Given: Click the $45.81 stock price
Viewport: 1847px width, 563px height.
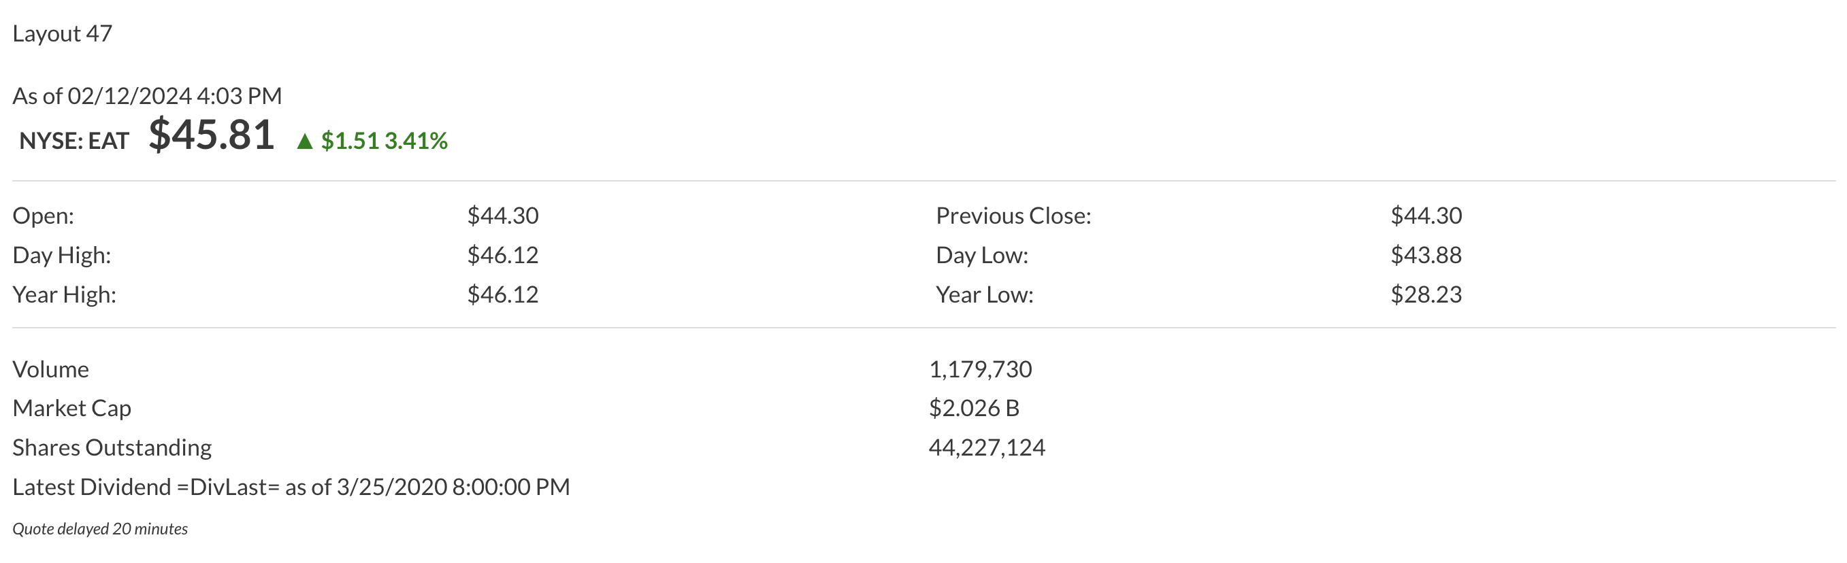Looking at the screenshot, I should pos(212,135).
